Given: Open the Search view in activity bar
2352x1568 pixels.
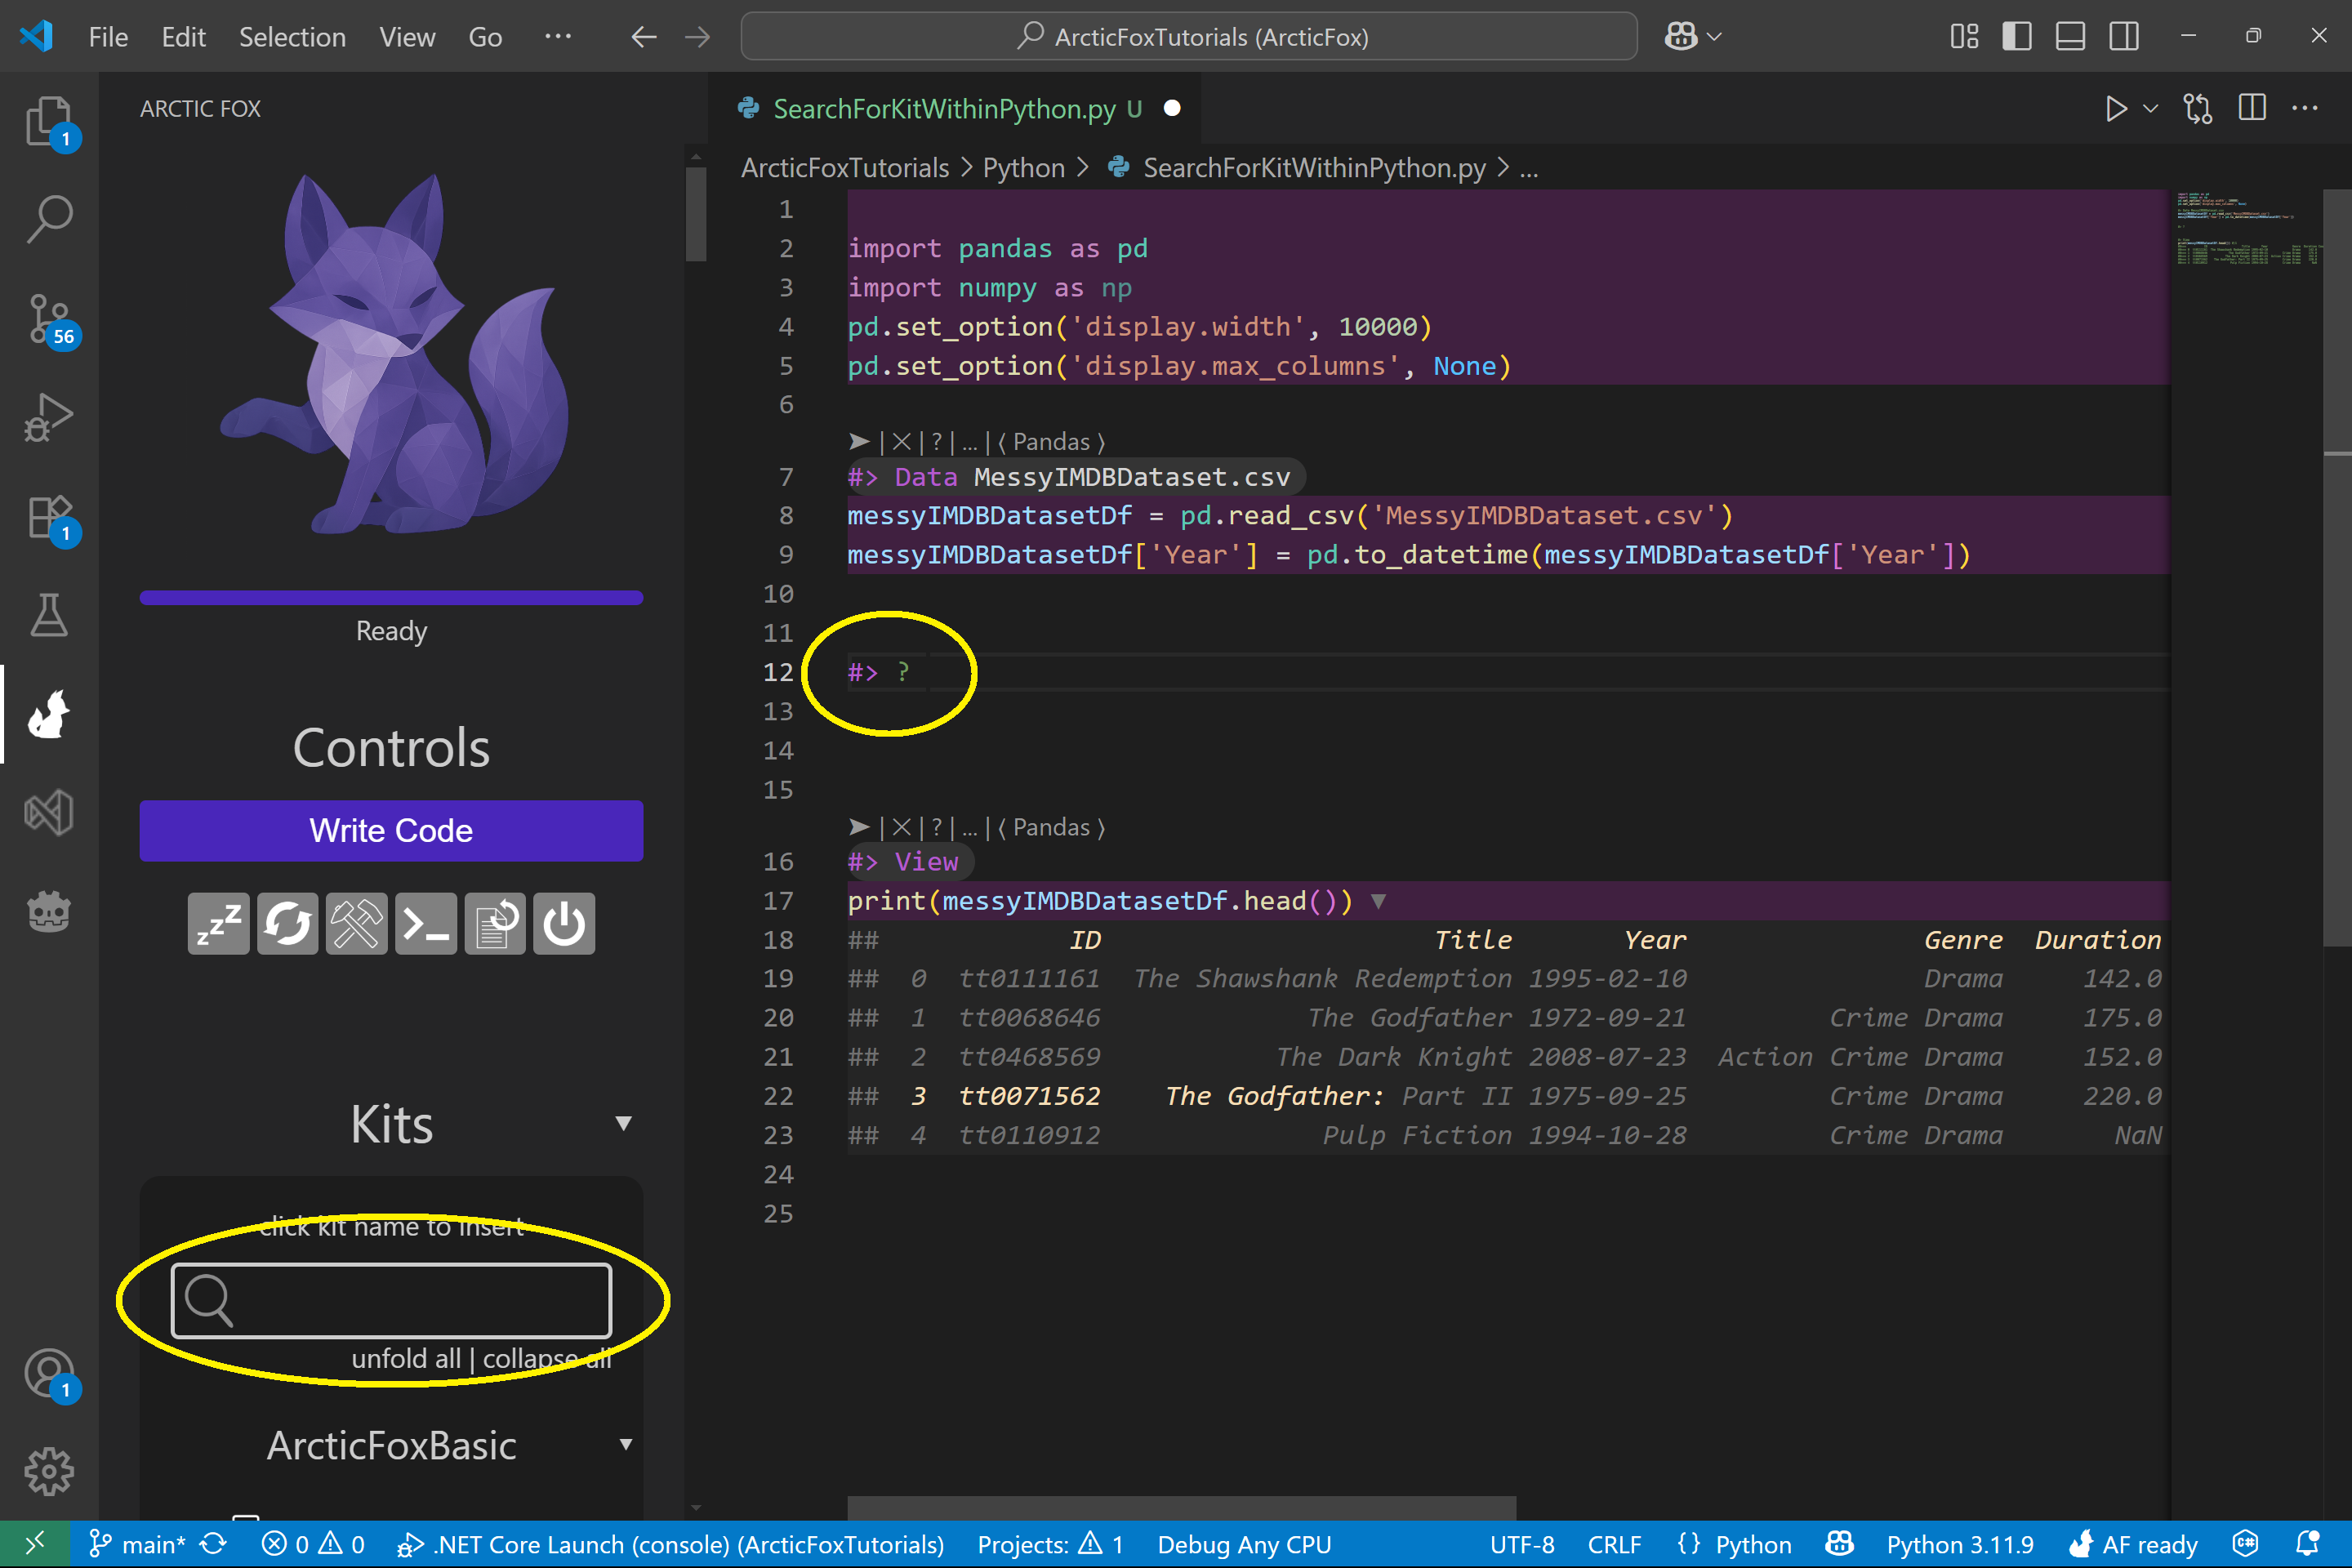Looking at the screenshot, I should coord(48,219).
